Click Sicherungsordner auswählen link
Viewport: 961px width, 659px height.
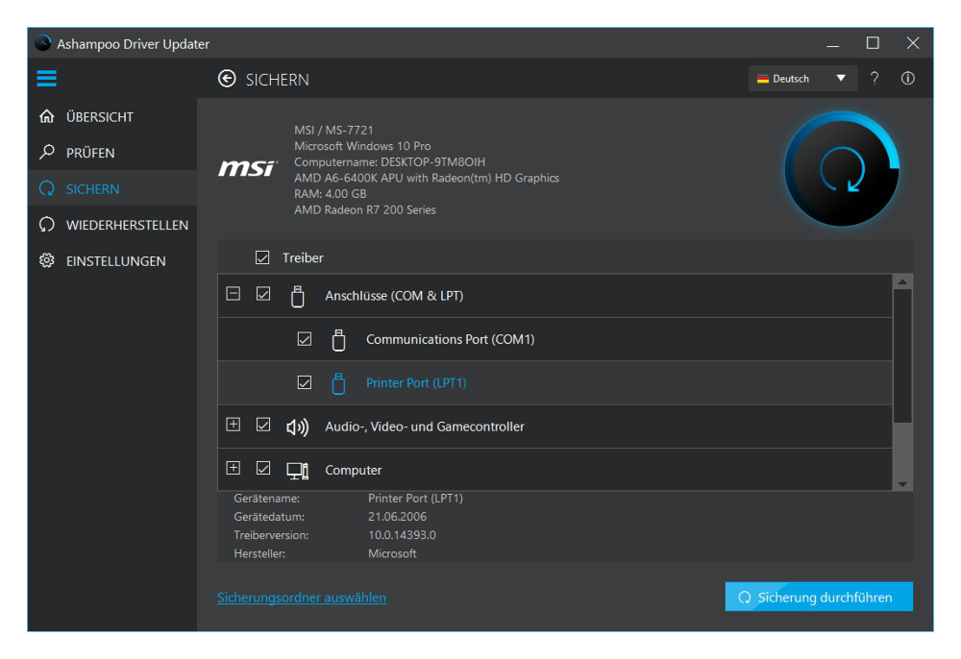[x=302, y=598]
